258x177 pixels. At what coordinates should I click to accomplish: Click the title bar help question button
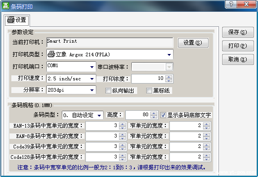click(x=231, y=4)
